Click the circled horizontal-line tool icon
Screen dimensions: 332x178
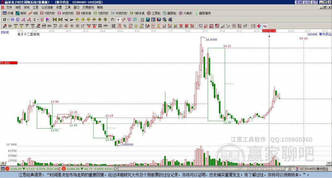click(44, 26)
